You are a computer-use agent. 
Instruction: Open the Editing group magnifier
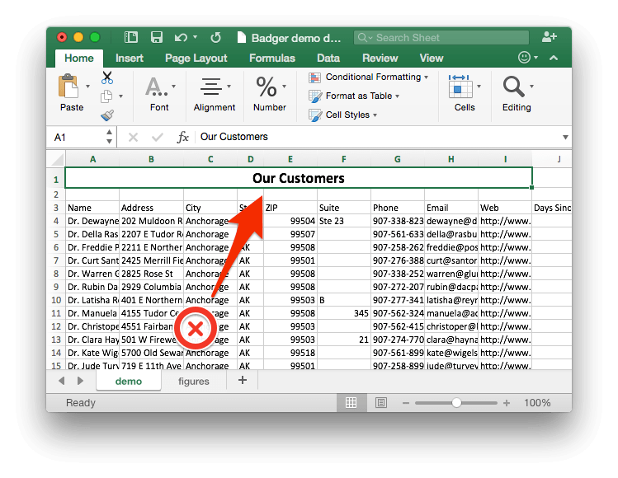517,94
